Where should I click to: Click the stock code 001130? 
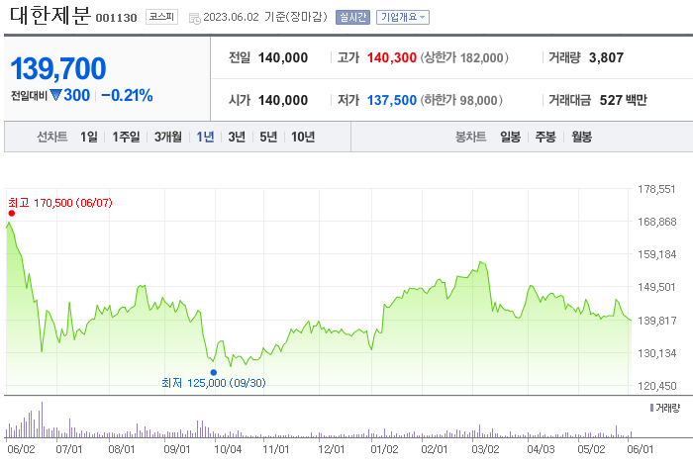coord(116,18)
